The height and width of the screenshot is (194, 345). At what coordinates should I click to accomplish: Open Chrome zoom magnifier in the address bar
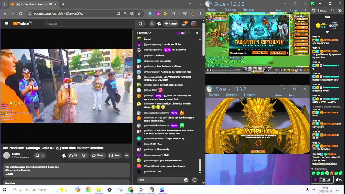[x=125, y=13]
